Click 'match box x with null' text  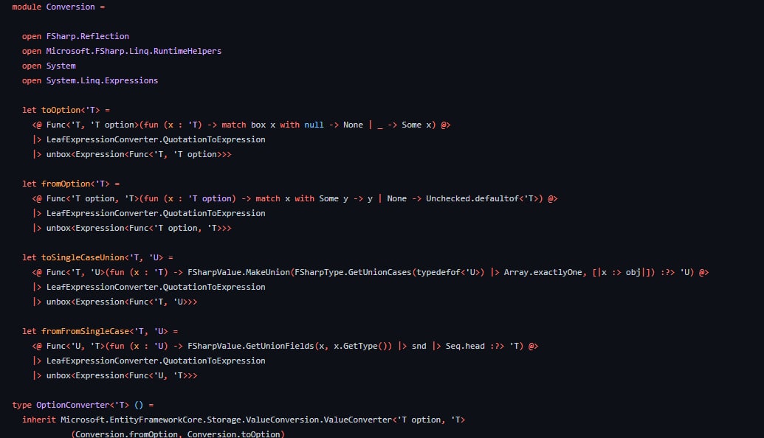click(273, 125)
